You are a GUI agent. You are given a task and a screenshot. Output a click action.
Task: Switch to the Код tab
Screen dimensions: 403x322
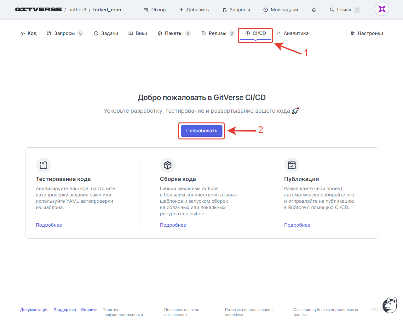(28, 33)
